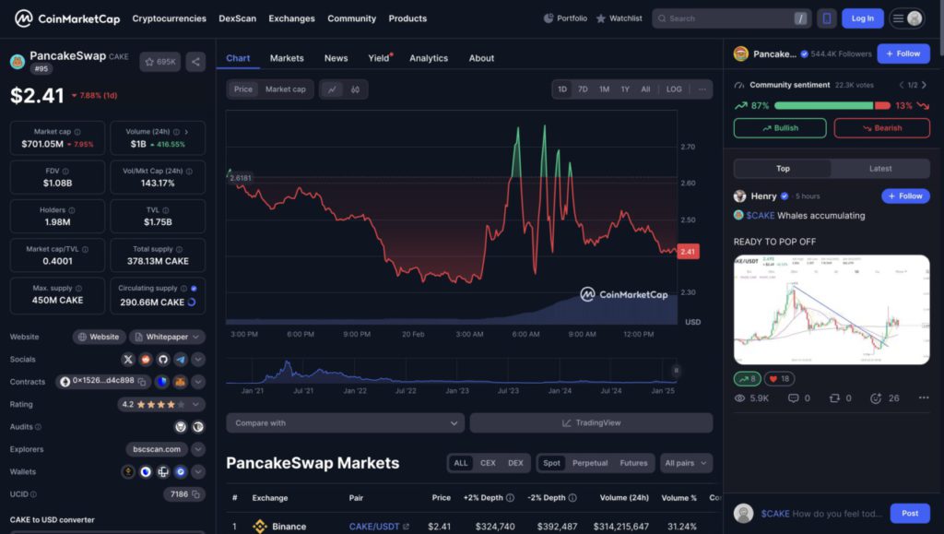Open the Compare with dropdown
The width and height of the screenshot is (944, 534).
pos(345,423)
